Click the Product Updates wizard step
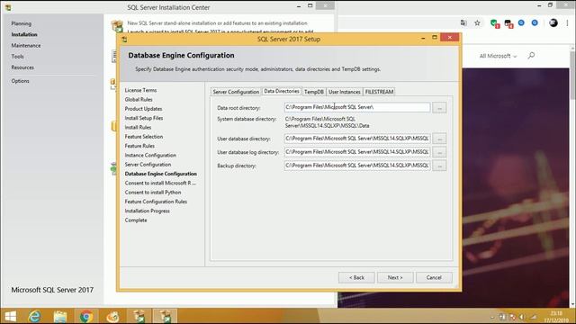Viewport: 576px width, 324px height. pos(143,109)
